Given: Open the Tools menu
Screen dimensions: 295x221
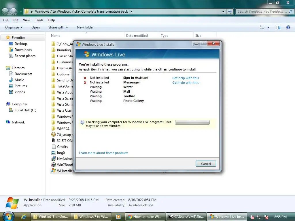Looking at the screenshot, I should point(39,20).
